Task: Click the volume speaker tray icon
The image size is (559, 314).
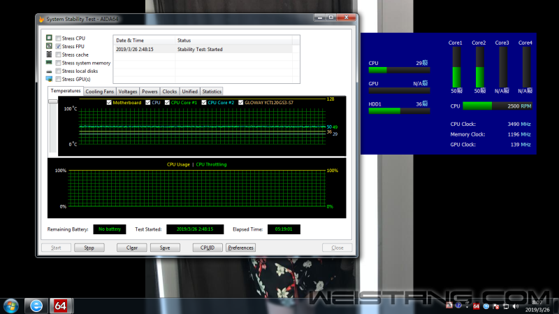Action: pyautogui.click(x=516, y=306)
